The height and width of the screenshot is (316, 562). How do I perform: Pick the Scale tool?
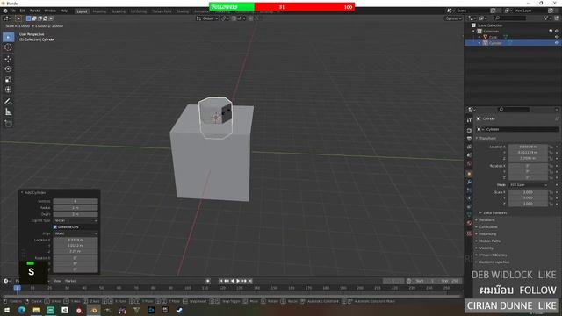(x=8, y=79)
